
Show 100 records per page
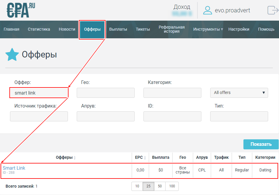[x=172, y=186]
